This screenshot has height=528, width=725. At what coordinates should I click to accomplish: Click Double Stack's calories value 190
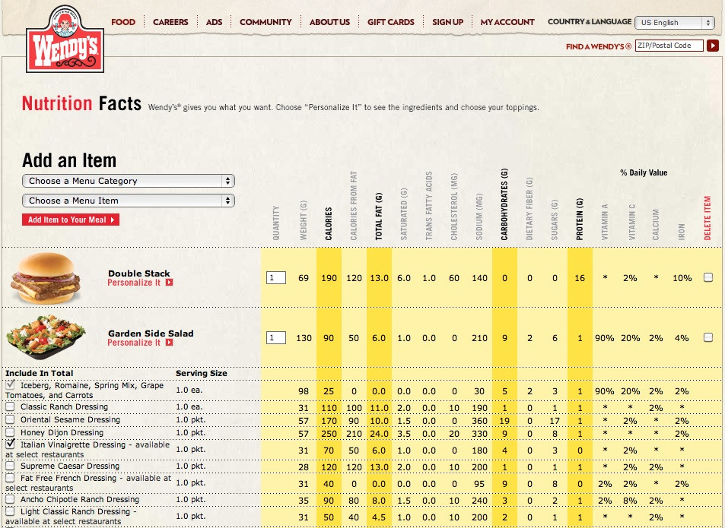click(x=329, y=278)
